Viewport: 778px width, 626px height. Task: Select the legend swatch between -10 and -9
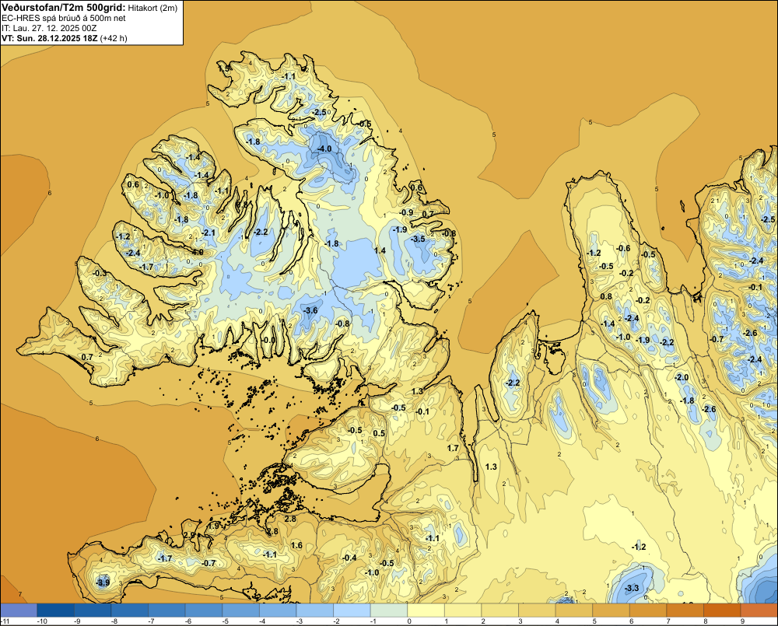click(55, 610)
